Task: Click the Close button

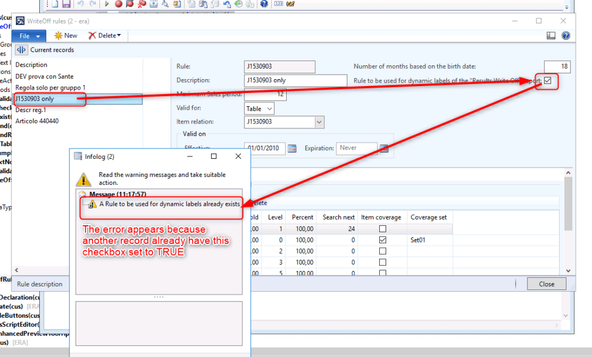Action: [x=546, y=284]
